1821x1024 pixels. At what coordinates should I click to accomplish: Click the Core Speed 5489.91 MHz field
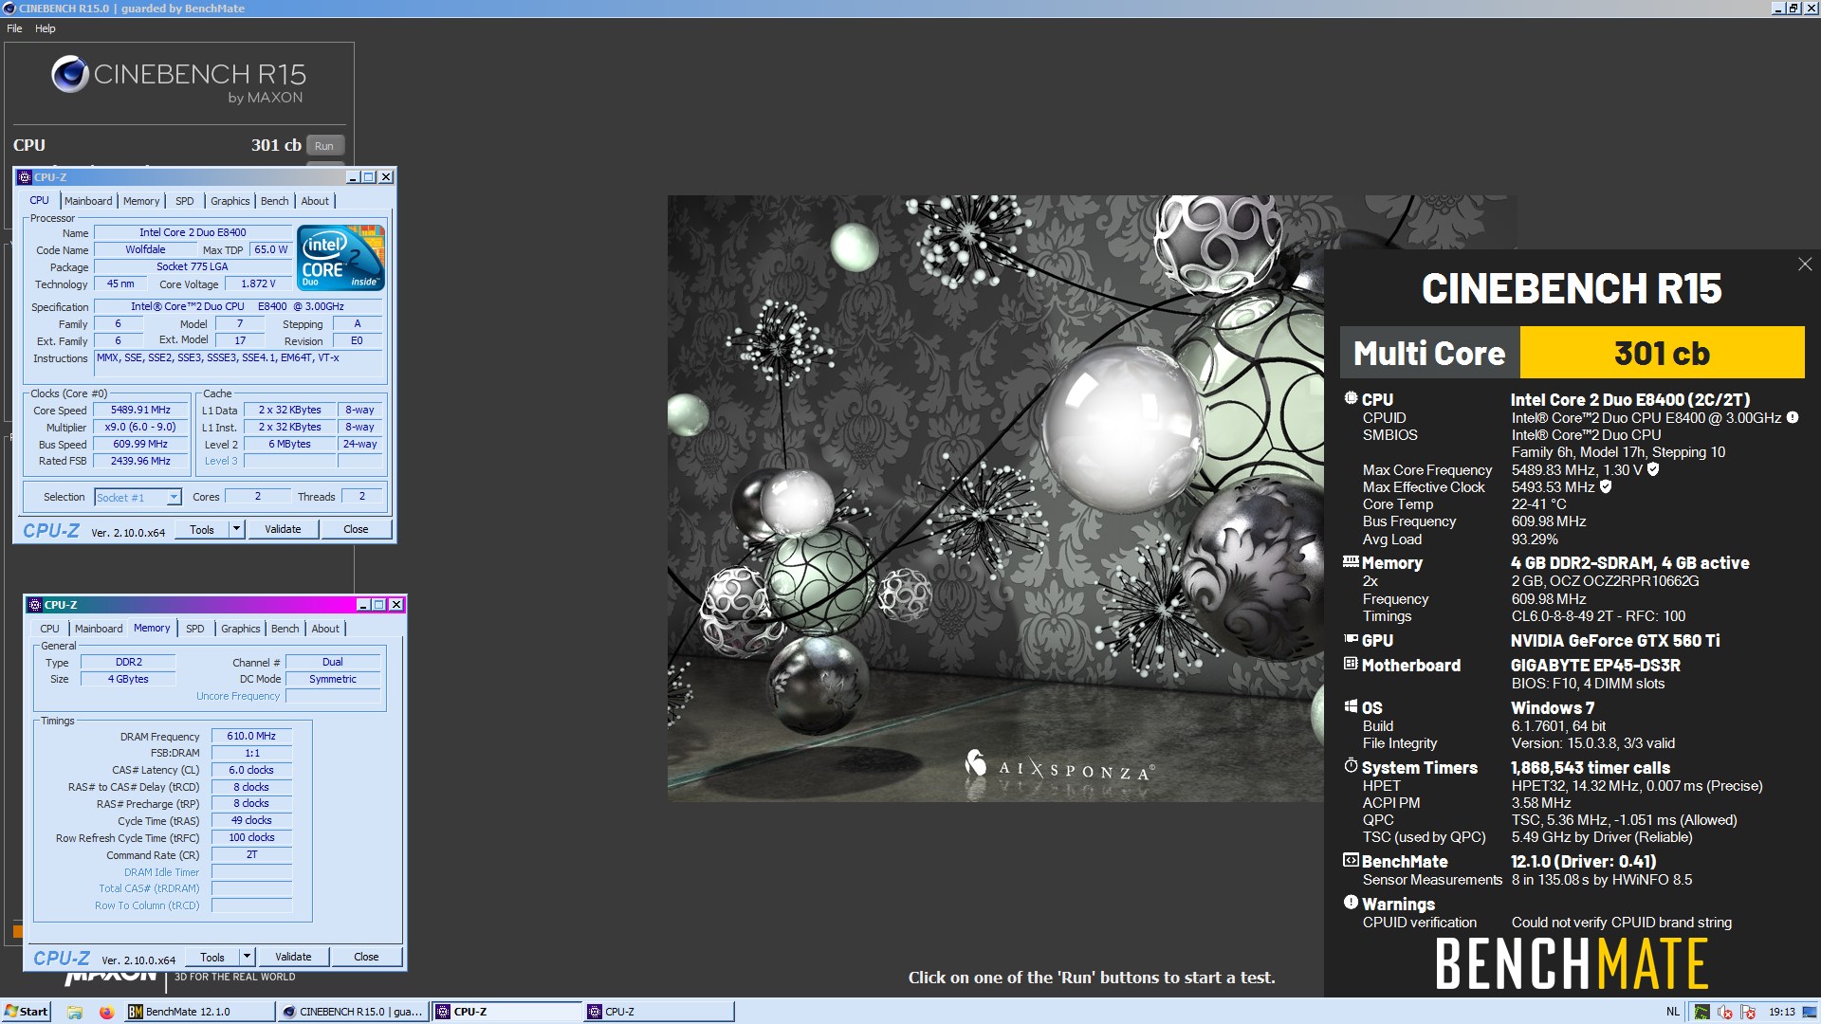[x=140, y=411]
